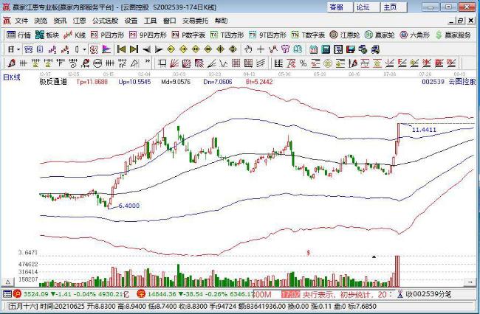Click the triangle button at volume pane left
The height and width of the screenshot is (314, 480).
(x=8, y=282)
